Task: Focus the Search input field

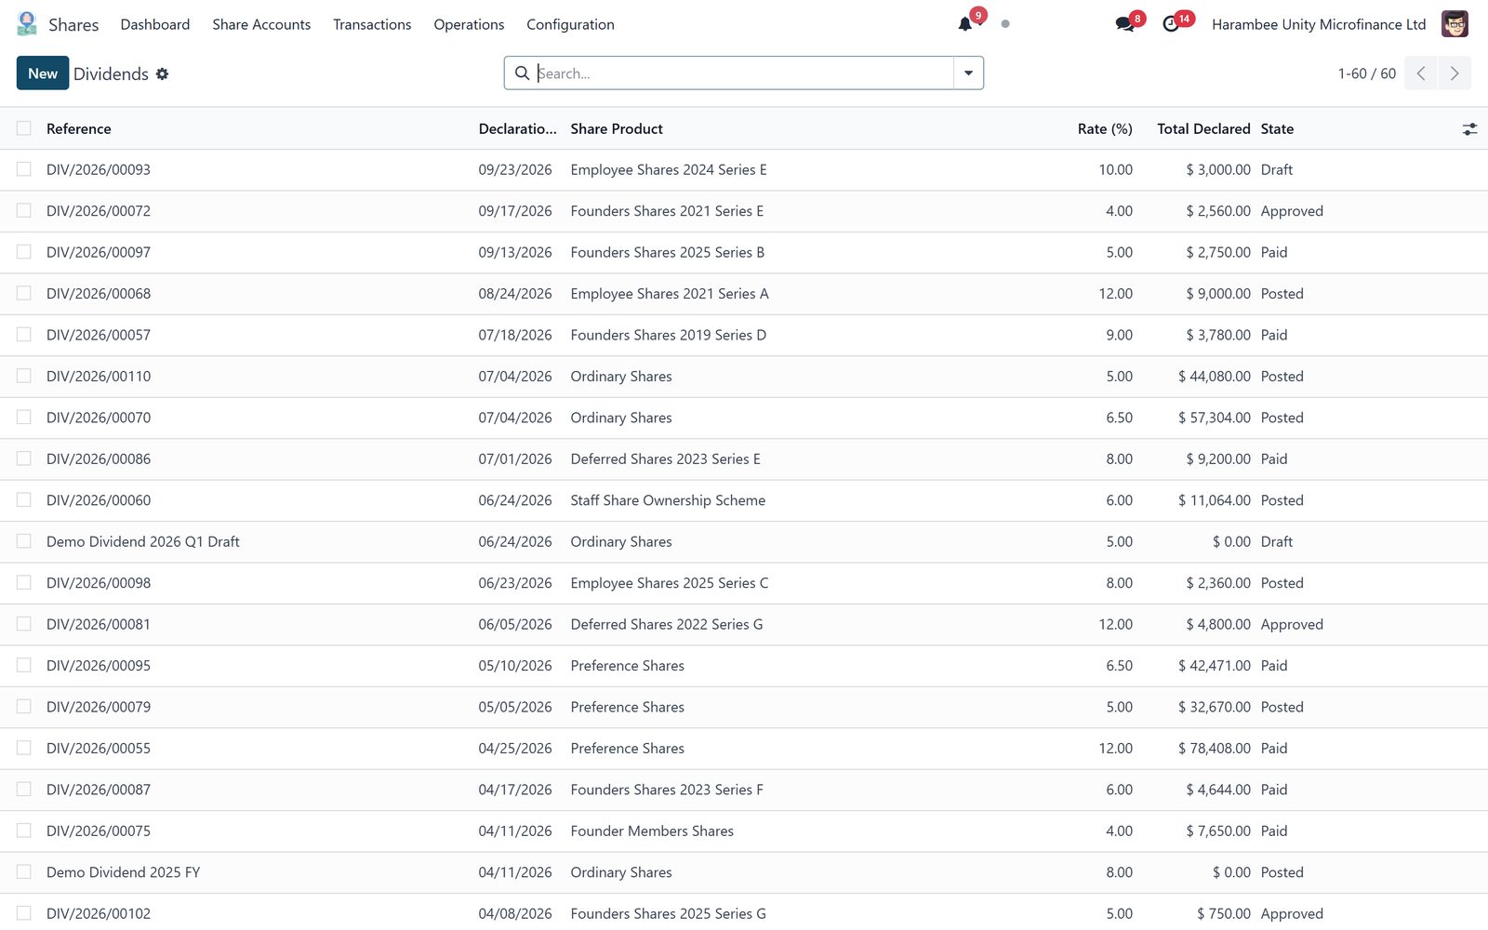Action: point(744,73)
